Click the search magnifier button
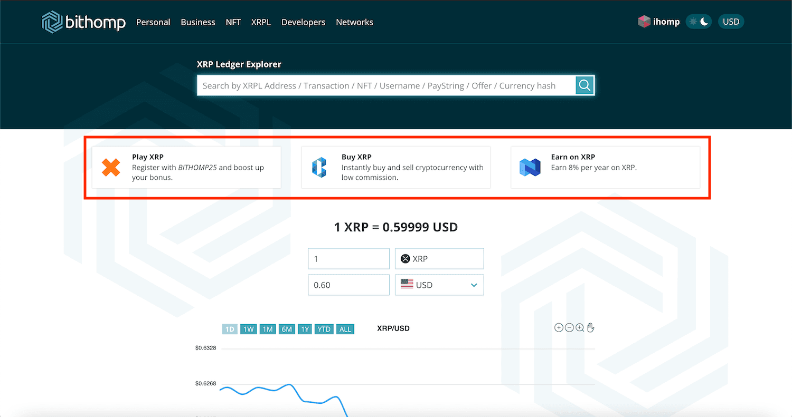Viewport: 792px width, 417px height. click(x=584, y=85)
